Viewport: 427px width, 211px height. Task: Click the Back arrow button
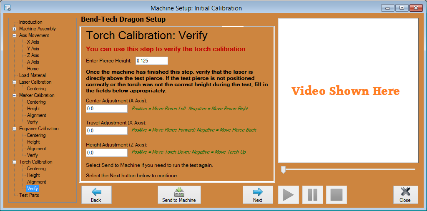[96, 195]
